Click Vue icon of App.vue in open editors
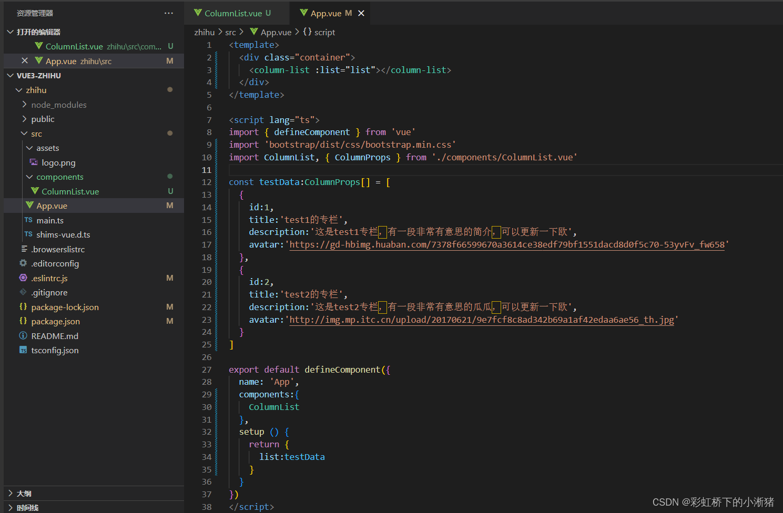The height and width of the screenshot is (513, 783). coord(38,60)
